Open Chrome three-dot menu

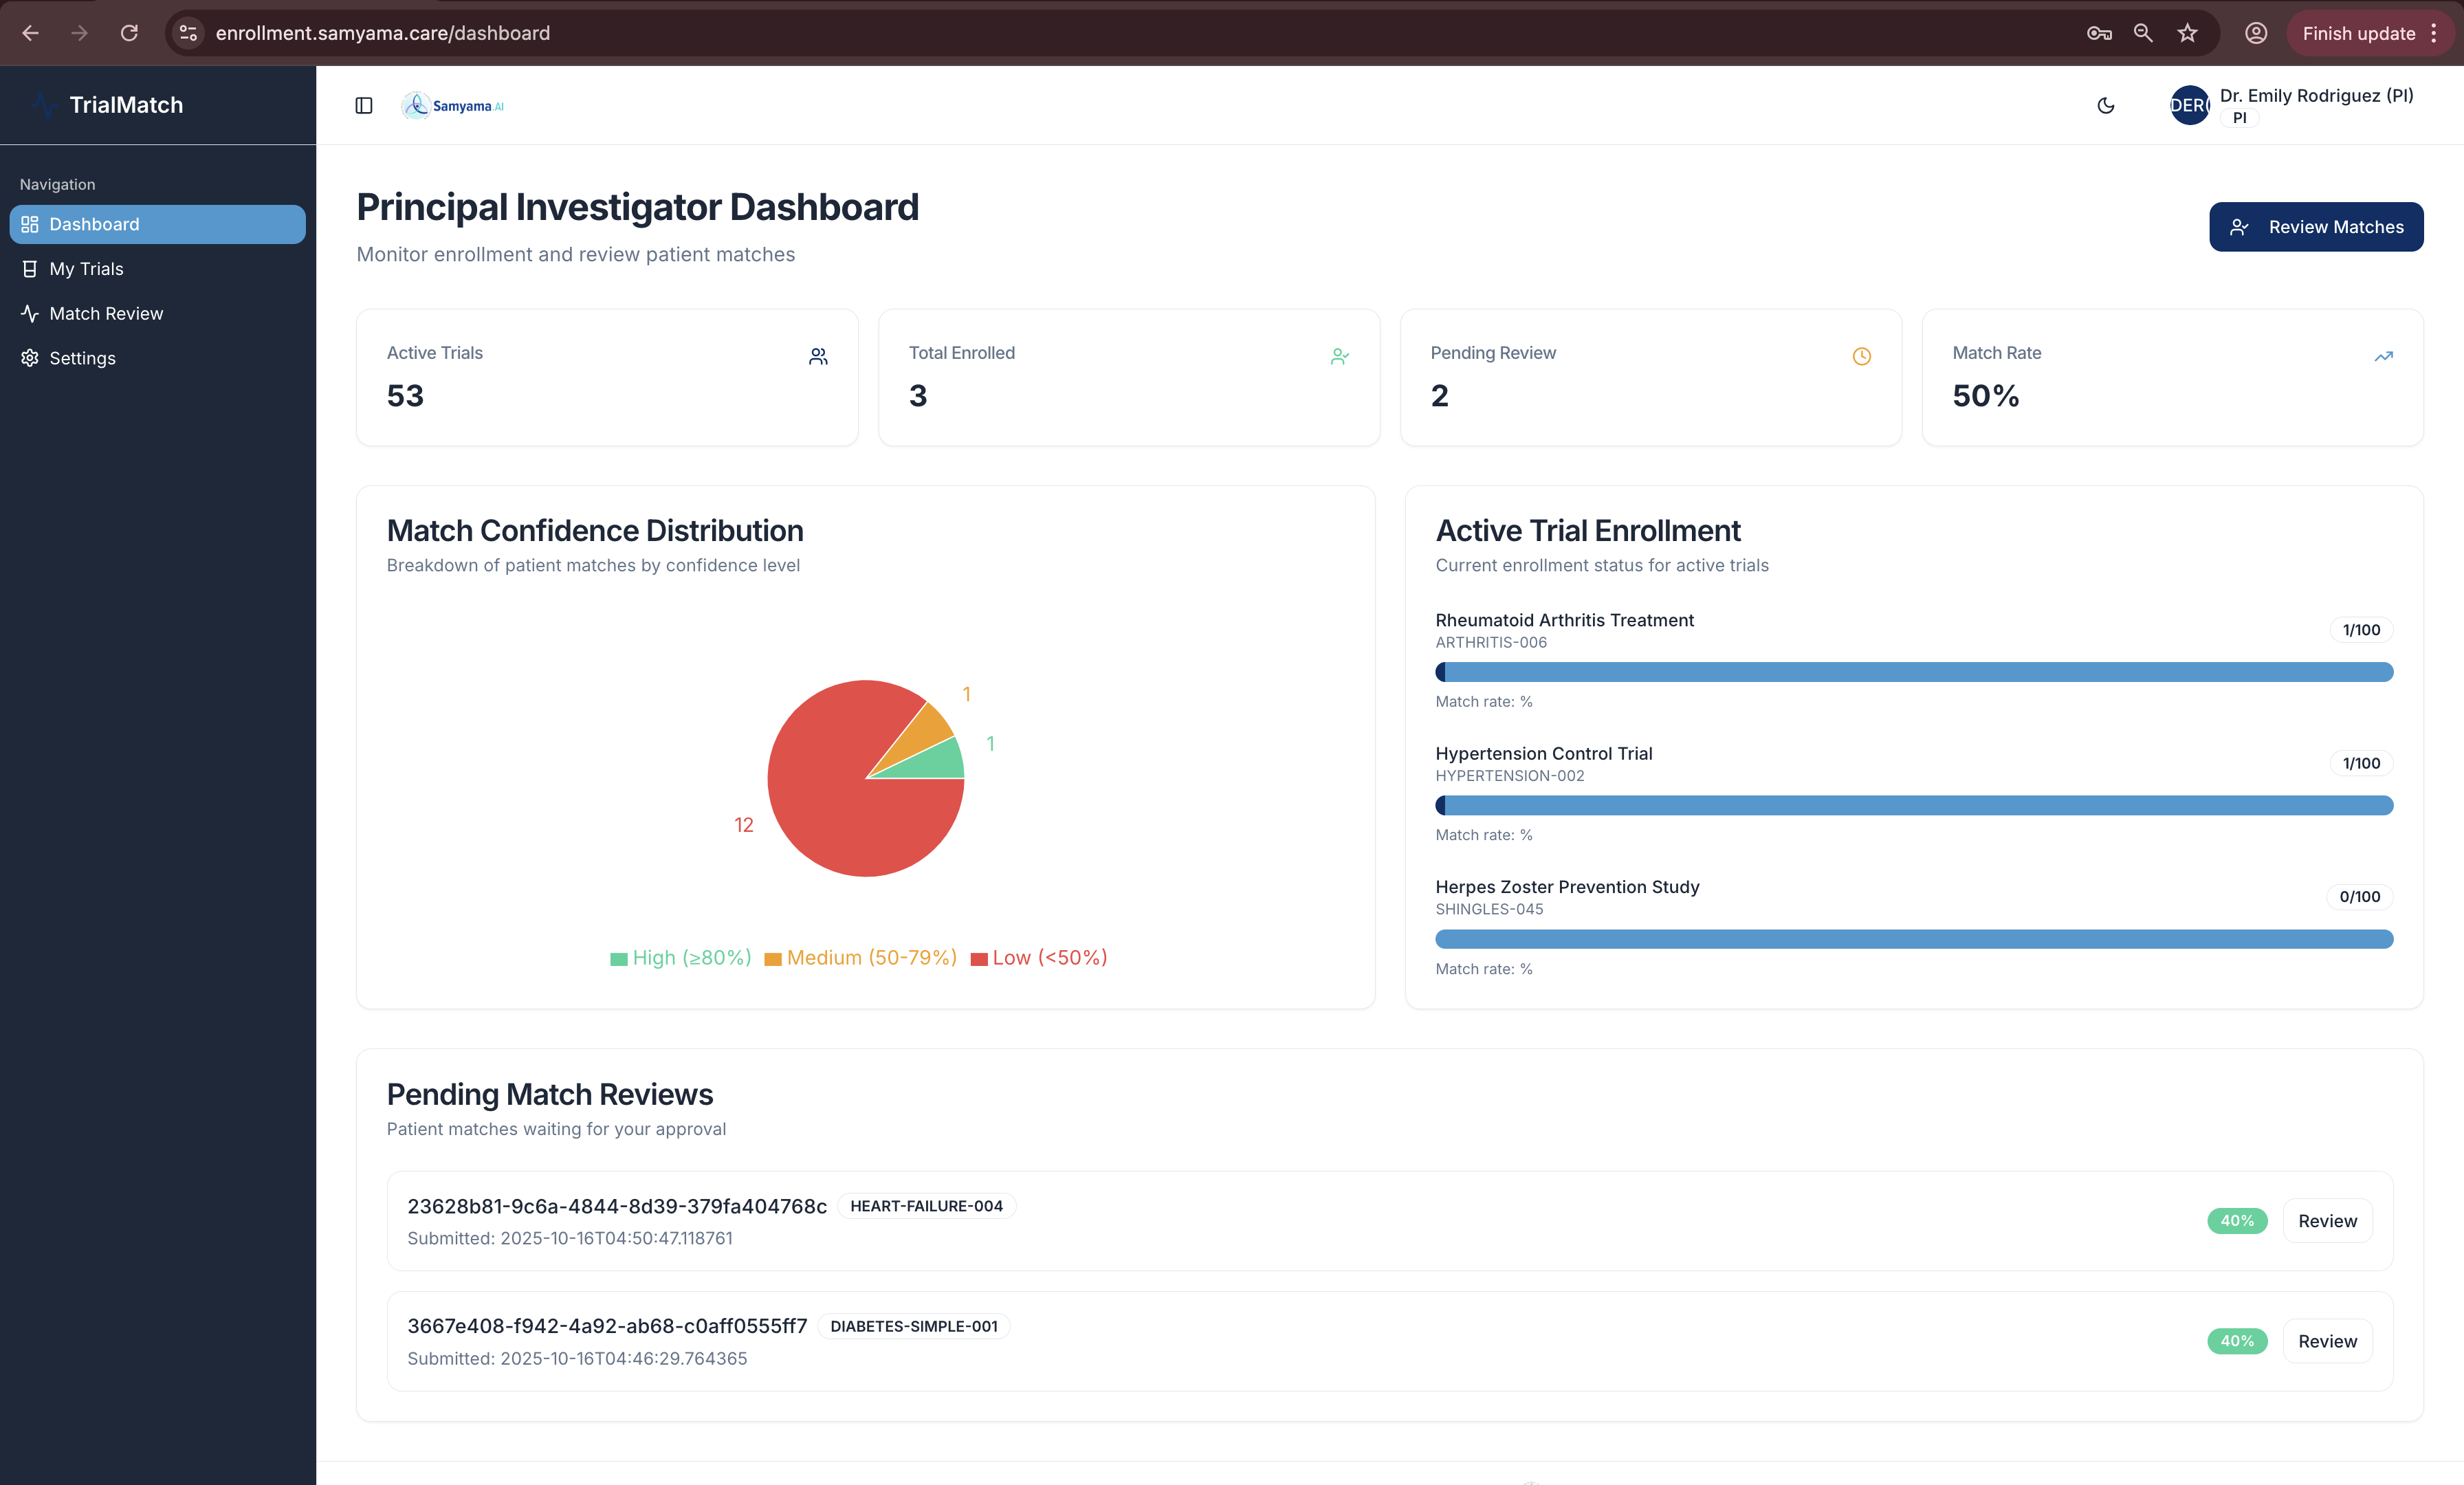pyautogui.click(x=2434, y=33)
